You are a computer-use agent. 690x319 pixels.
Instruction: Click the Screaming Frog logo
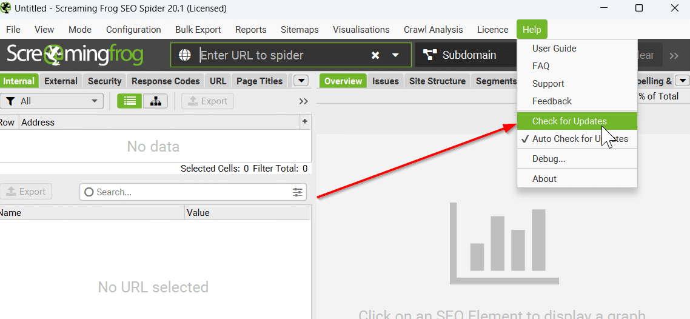(x=75, y=55)
